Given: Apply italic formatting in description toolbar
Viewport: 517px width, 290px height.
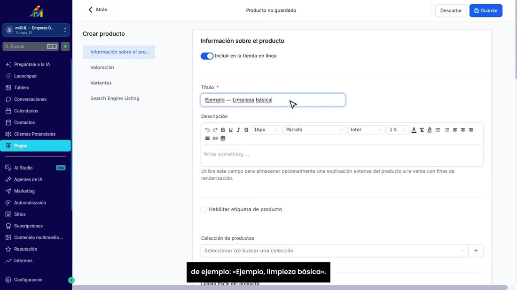Looking at the screenshot, I should click(238, 130).
